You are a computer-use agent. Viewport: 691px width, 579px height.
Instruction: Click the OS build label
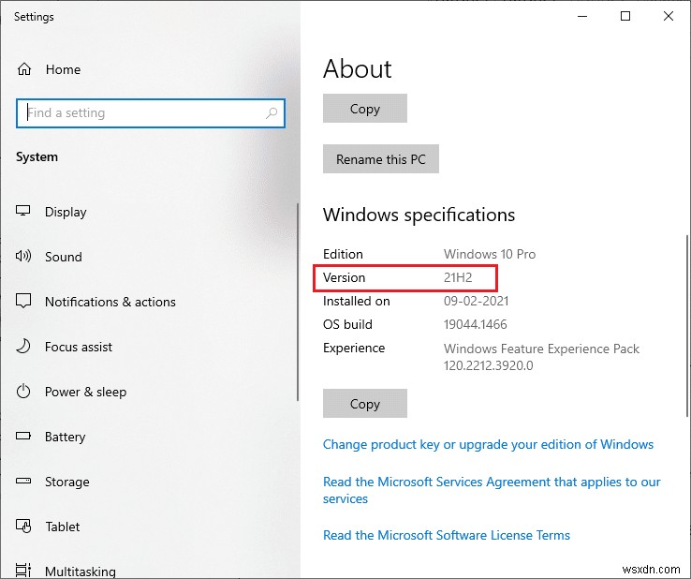click(347, 324)
